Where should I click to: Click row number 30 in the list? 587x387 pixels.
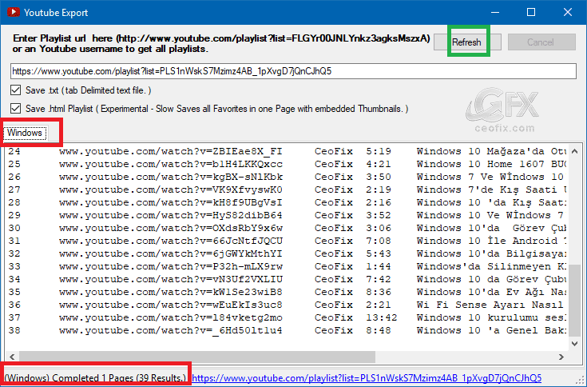[x=14, y=228]
